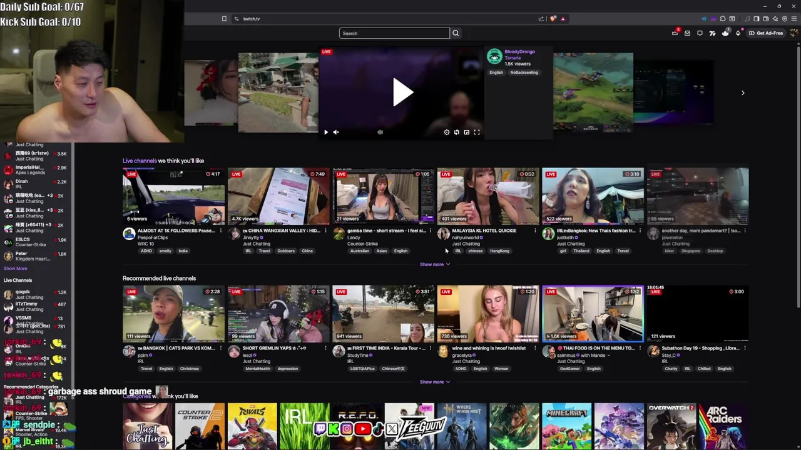Open the Marvel Rivals category card
This screenshot has width=801, height=450.
(x=252, y=426)
